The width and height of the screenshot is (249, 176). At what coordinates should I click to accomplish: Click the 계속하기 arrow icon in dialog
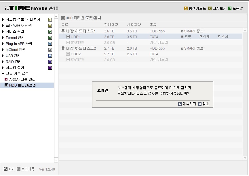pos(180,104)
